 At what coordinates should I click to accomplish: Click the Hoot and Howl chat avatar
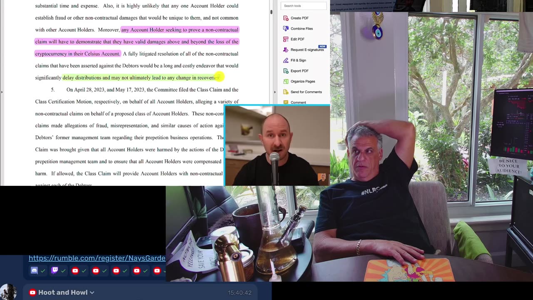tap(8, 292)
